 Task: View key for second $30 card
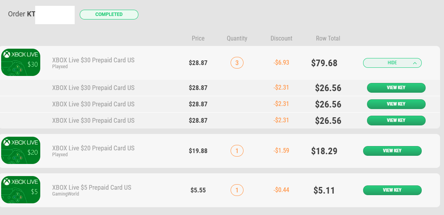point(396,104)
